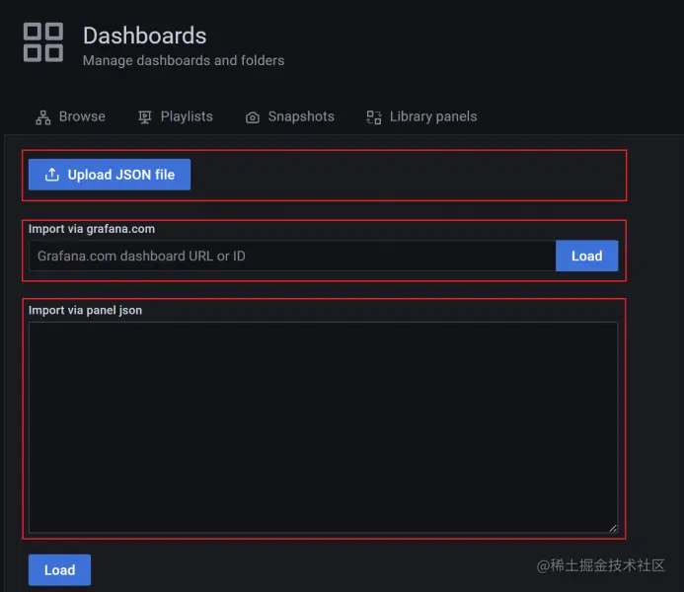Viewport: 684px width, 592px height.
Task: Click the textarea resize handle corner
Action: tap(613, 528)
